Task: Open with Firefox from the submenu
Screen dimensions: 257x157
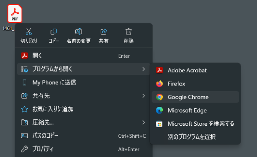Action: click(x=195, y=84)
